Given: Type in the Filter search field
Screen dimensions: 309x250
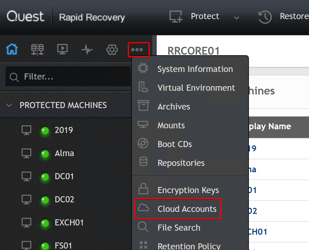Looking at the screenshot, I should pyautogui.click(x=72, y=77).
